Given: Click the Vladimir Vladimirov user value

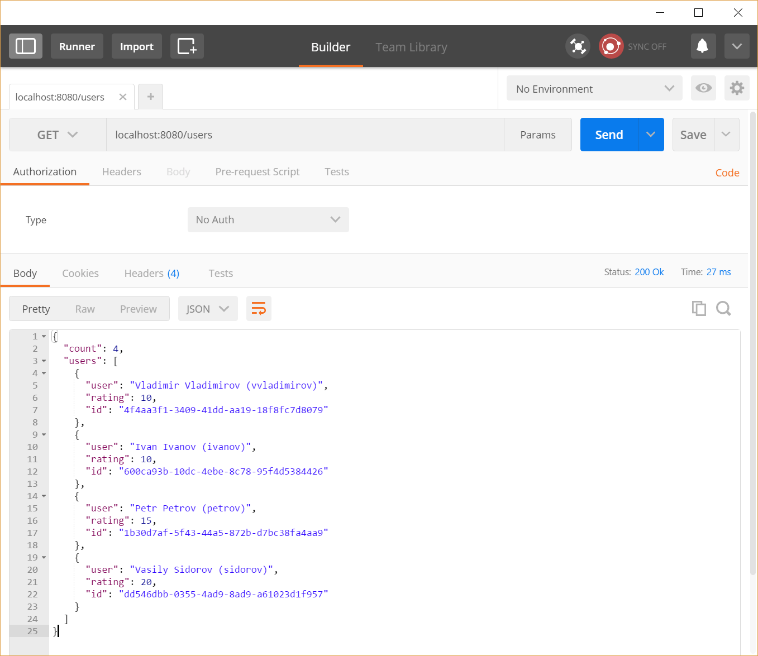Looking at the screenshot, I should (227, 386).
